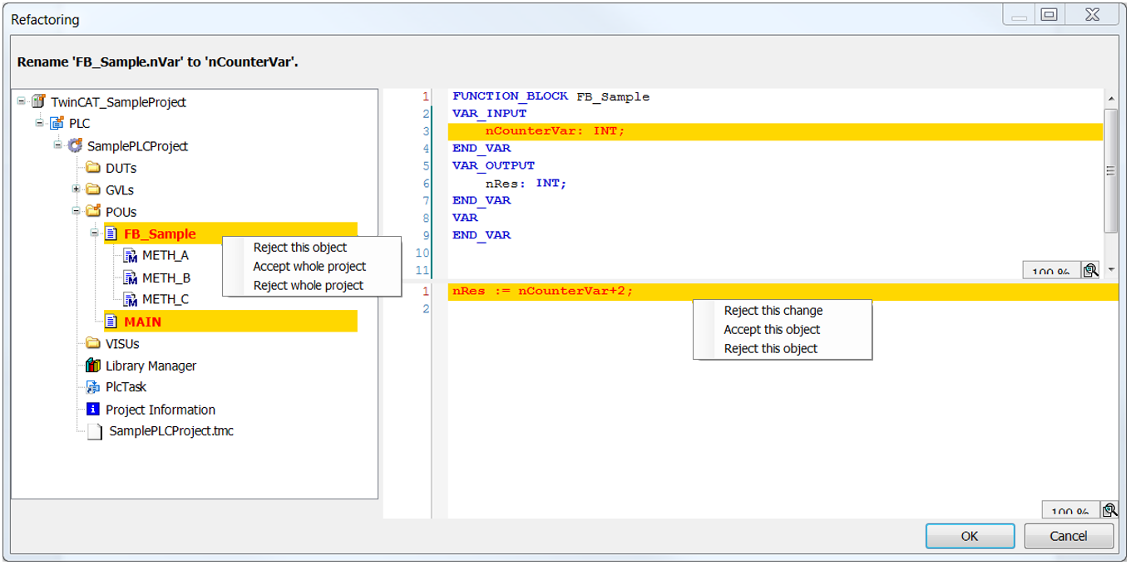
Task: Select 'SamplePLCProject.tmc' in the tree
Action: pos(171,431)
